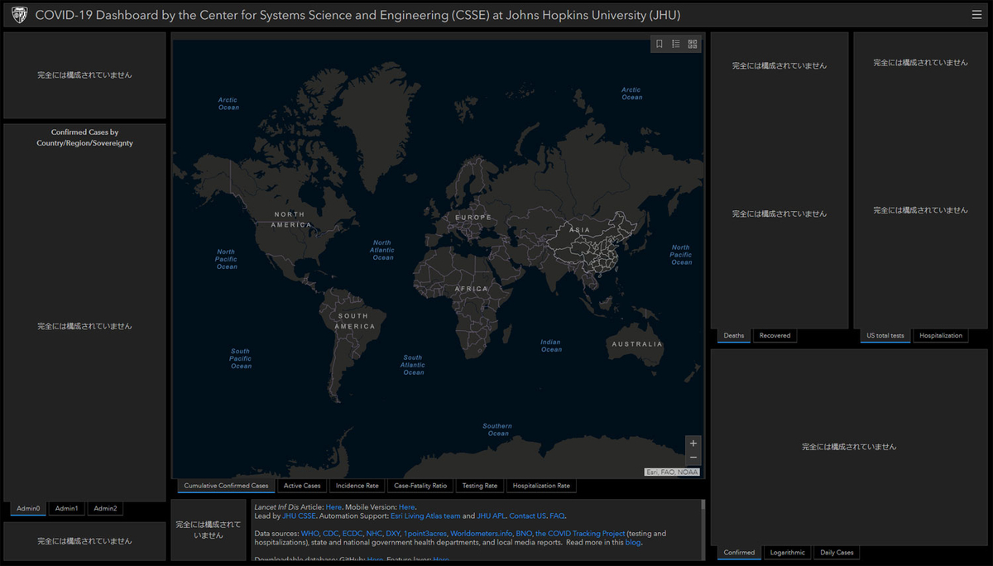Image resolution: width=993 pixels, height=566 pixels.
Task: Open the Esri Living Atlas team link
Action: (x=425, y=516)
